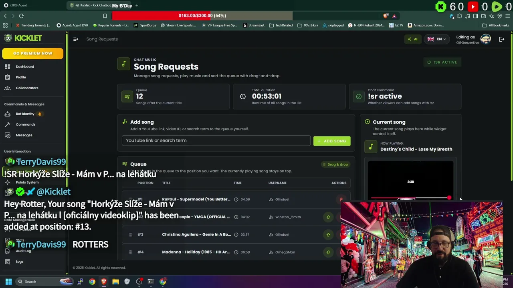Screen dimensions: 513x288
Task: Expand the EN language dropdown
Action: point(436,39)
